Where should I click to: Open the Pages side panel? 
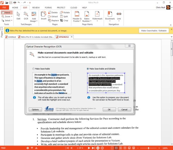tap(2, 32)
